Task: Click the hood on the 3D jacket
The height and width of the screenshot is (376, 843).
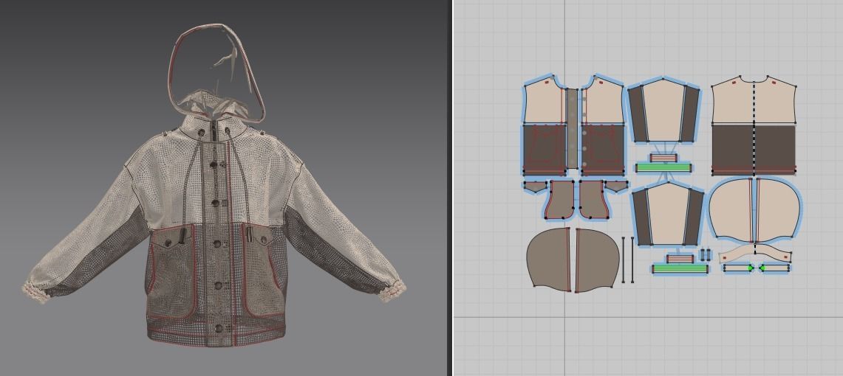Action: (216, 72)
